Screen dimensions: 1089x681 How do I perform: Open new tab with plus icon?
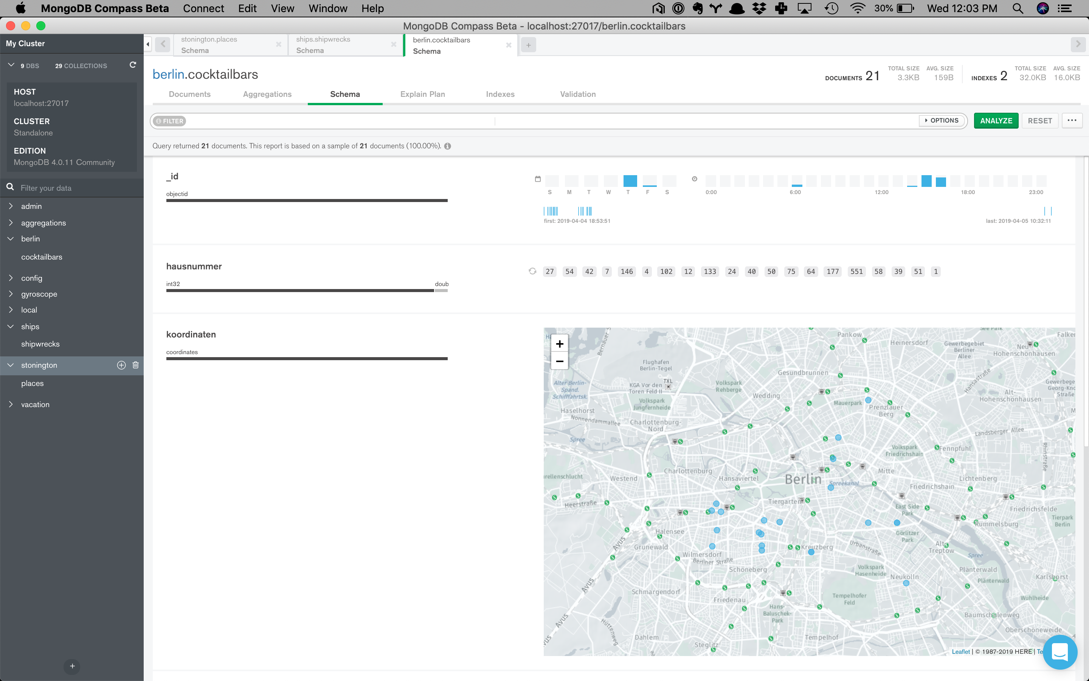[528, 45]
